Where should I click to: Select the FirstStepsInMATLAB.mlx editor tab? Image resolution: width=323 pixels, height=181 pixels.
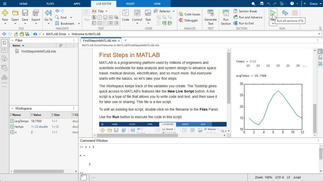click(x=99, y=40)
